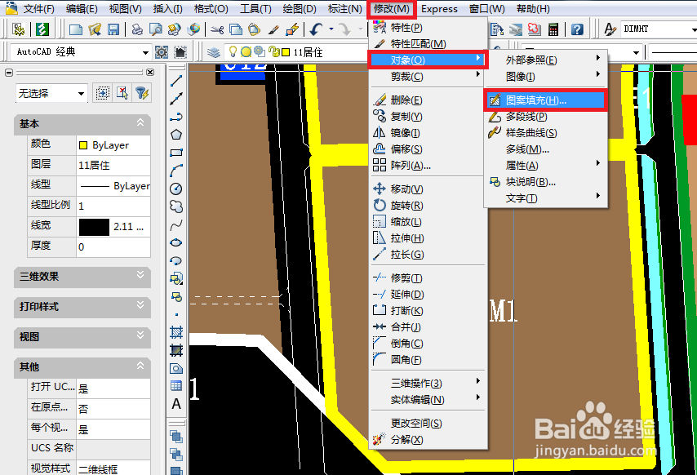This screenshot has width=697, height=475.
Task: Click the Match Properties brush icon
Action: coord(273,29)
